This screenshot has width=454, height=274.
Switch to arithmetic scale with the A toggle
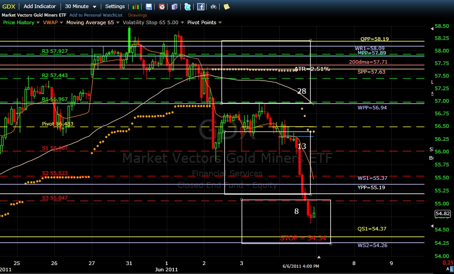(448, 270)
